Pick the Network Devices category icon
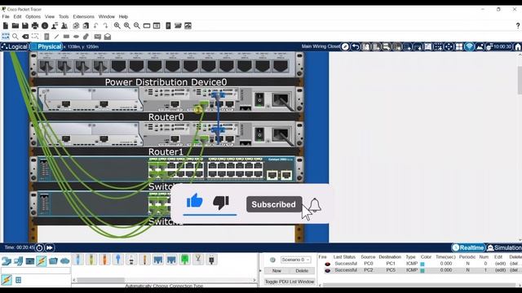Screen dimensions: 522x293 point(7,260)
